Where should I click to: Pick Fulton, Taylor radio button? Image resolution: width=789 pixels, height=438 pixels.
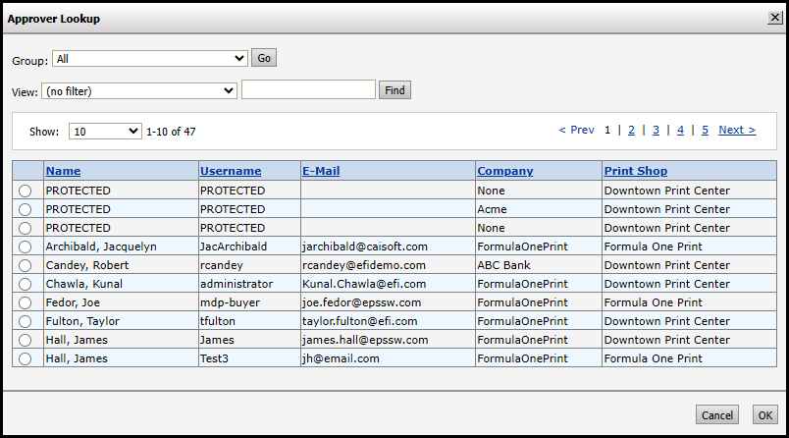coord(26,321)
